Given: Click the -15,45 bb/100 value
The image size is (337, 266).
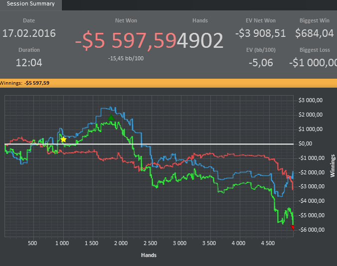Looking at the screenshot, I should 126,58.
